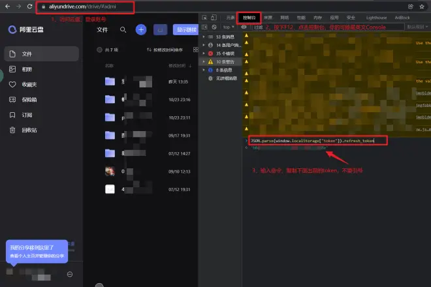This screenshot has width=431, height=287.
Task: Click the 过滤 console filter field
Action: click(328, 27)
